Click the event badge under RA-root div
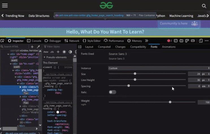The width and height of the screenshot is (210, 134). pyautogui.click(x=17, y=67)
